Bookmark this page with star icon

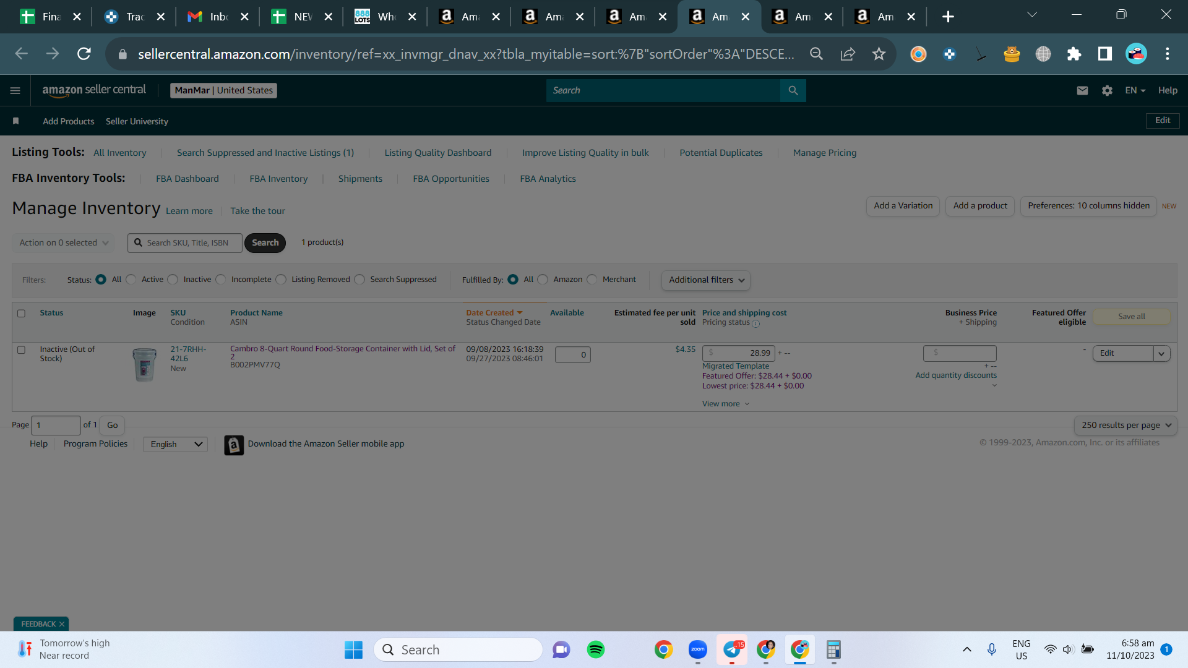coord(879,54)
